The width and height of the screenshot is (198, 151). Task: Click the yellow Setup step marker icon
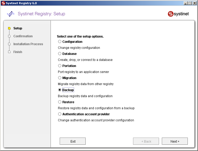point(9,28)
